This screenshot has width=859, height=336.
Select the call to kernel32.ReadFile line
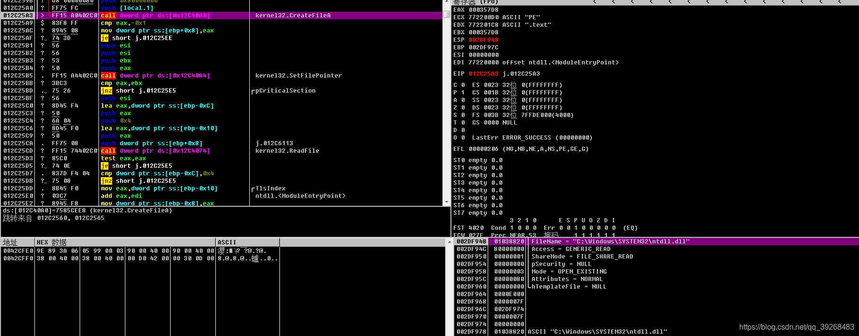[221, 151]
